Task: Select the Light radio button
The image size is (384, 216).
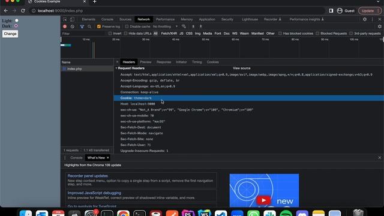Action: [x=16, y=20]
